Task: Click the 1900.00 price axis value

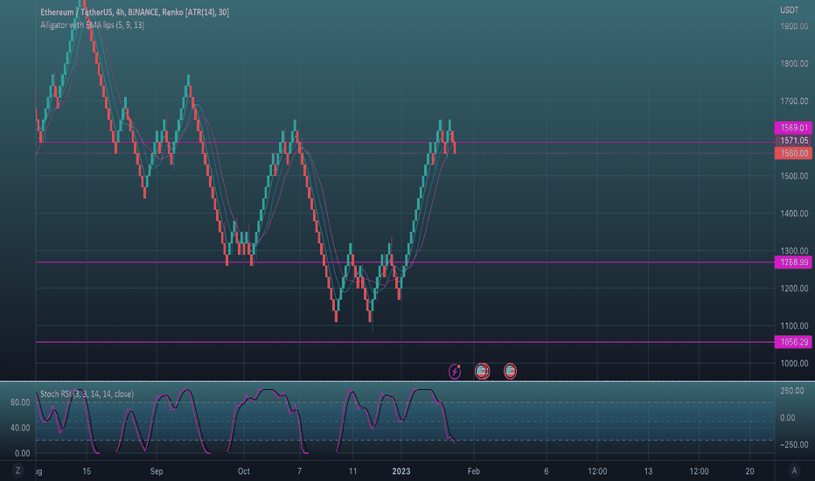Action: 794,26
